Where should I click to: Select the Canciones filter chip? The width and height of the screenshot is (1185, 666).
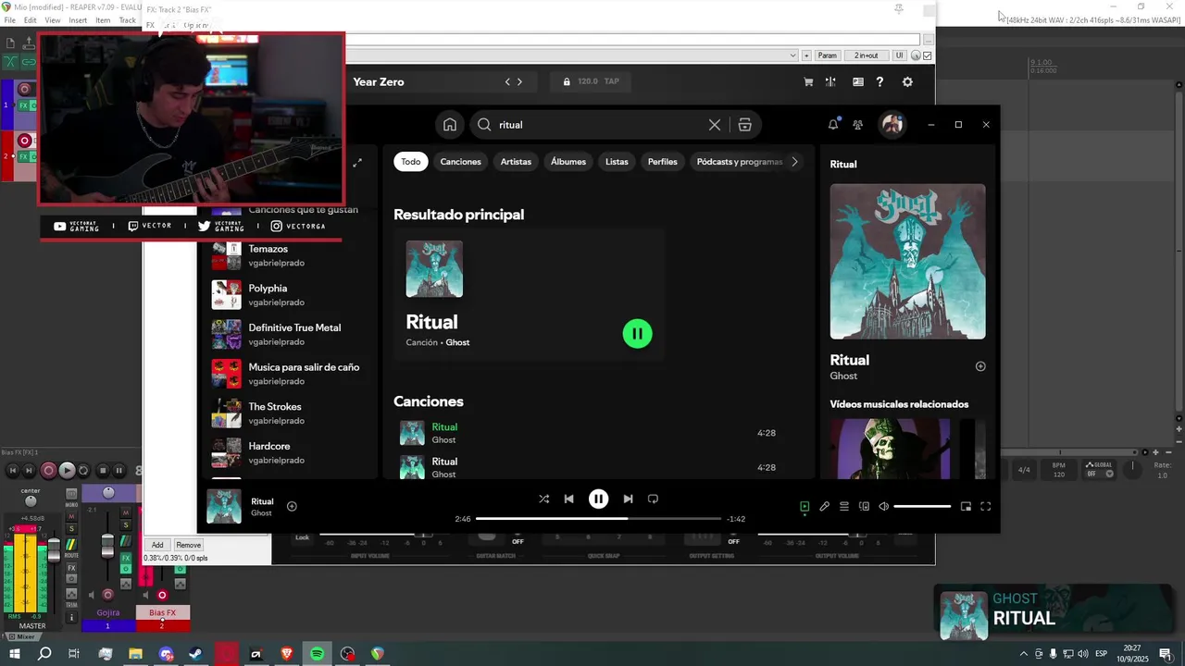(x=461, y=162)
